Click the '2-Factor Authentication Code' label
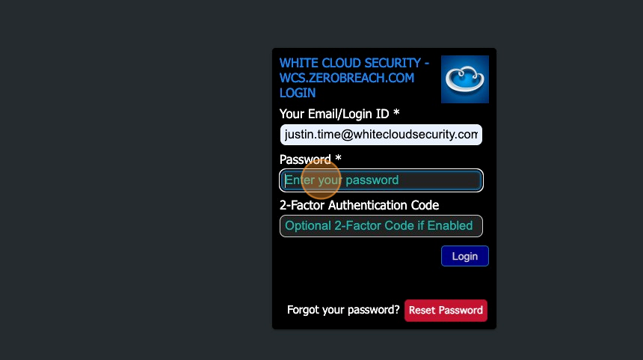Image resolution: width=643 pixels, height=360 pixels. pyautogui.click(x=359, y=205)
